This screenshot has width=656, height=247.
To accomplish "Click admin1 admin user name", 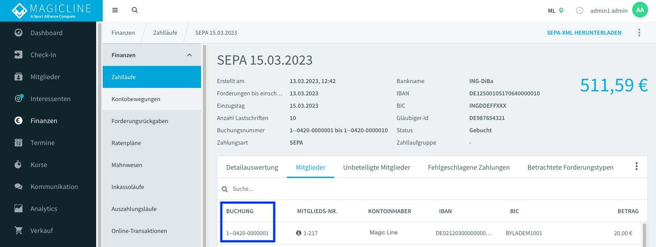I will [609, 11].
